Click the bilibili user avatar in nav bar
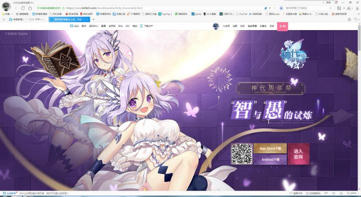Screen dimensions: 361x197 click(216, 26)
